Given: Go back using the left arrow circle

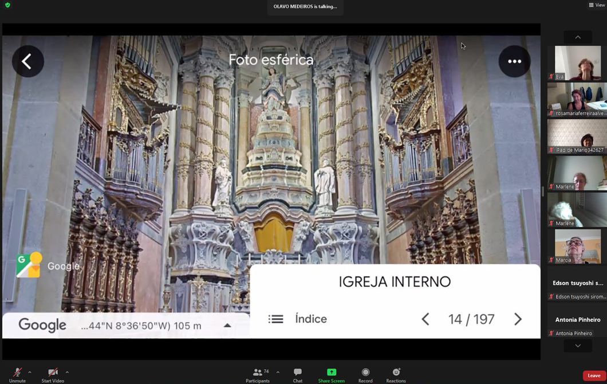Looking at the screenshot, I should pos(27,61).
